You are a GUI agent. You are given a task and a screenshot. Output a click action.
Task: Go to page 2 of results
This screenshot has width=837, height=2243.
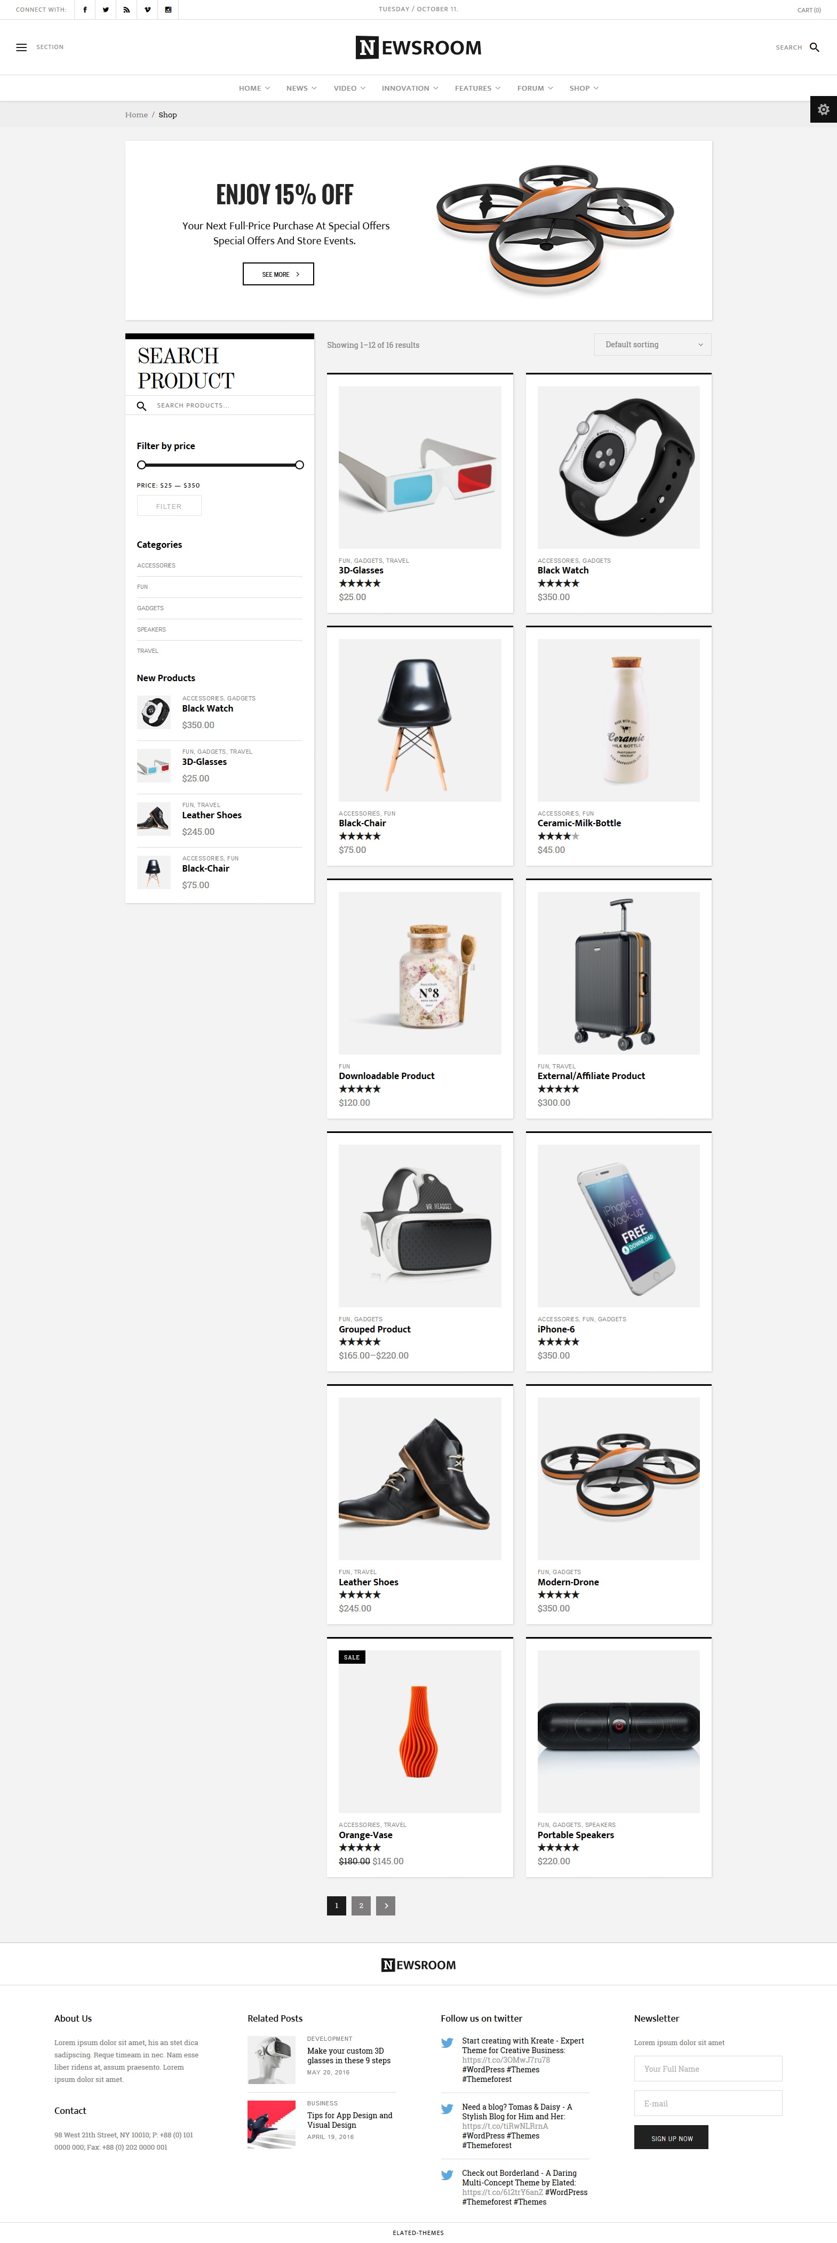(362, 1905)
